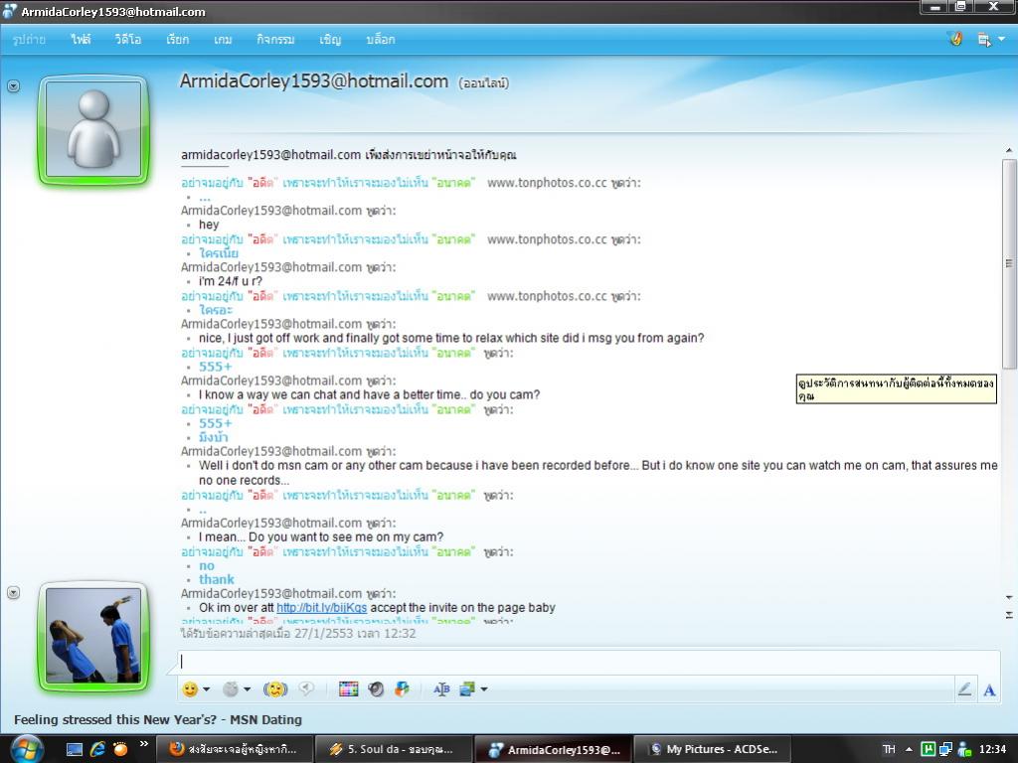Click the voice clip icon
Viewport: 1018px width, 763px height.
click(306, 688)
